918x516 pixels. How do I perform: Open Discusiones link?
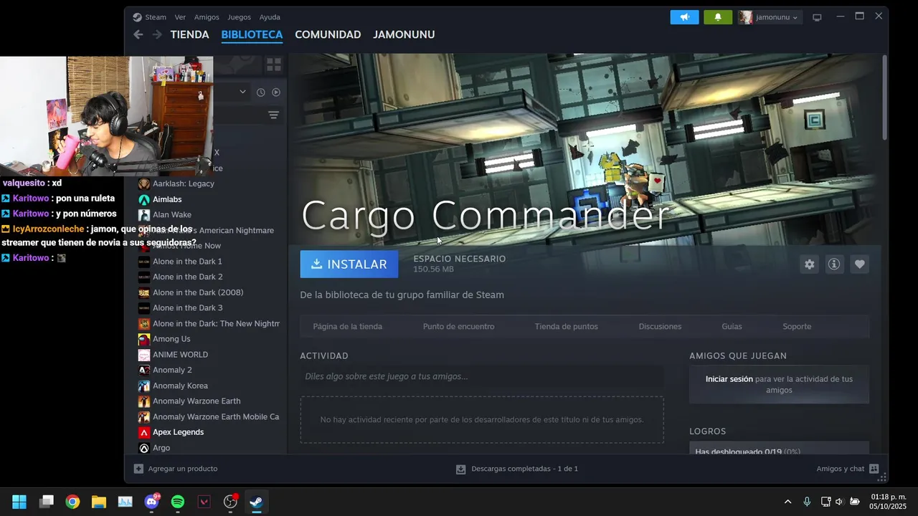point(660,327)
